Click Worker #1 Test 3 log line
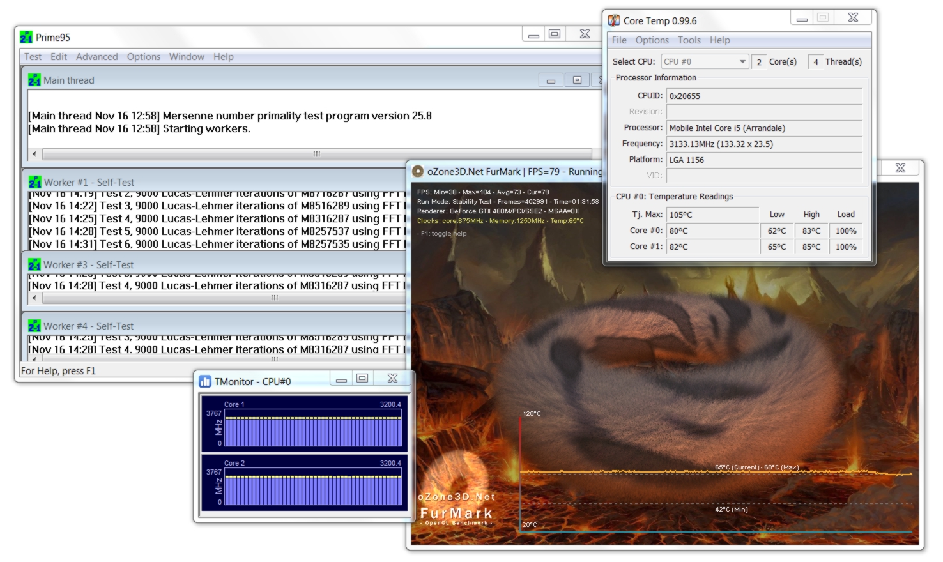This screenshot has height=562, width=943. [x=217, y=206]
